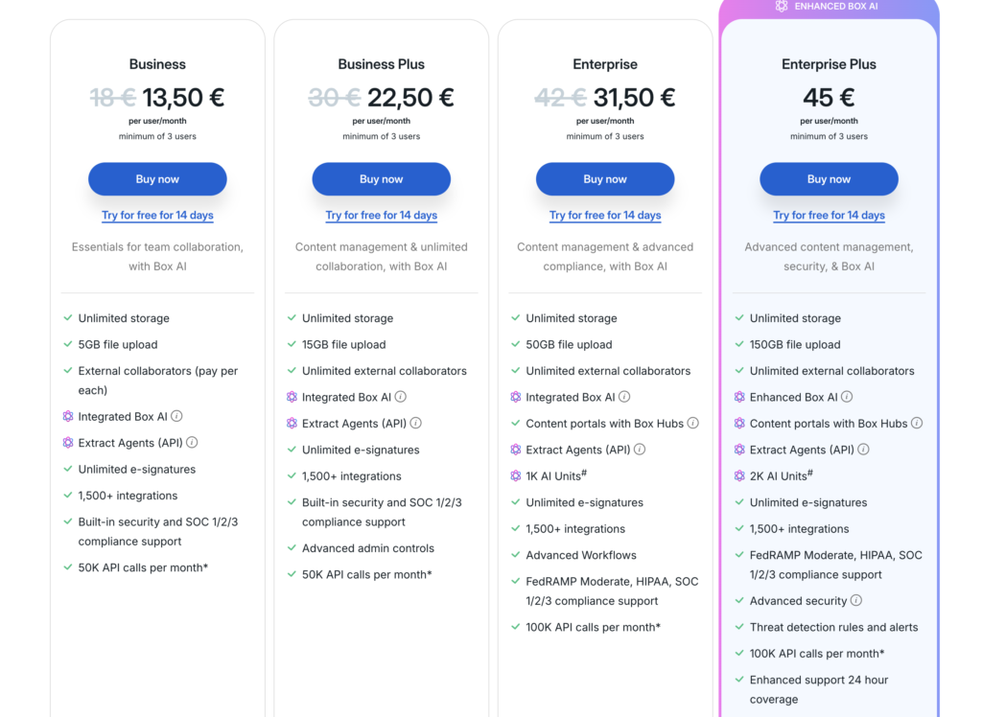This screenshot has width=982, height=717.
Task: Buy the Enterprise plan now
Action: [605, 179]
